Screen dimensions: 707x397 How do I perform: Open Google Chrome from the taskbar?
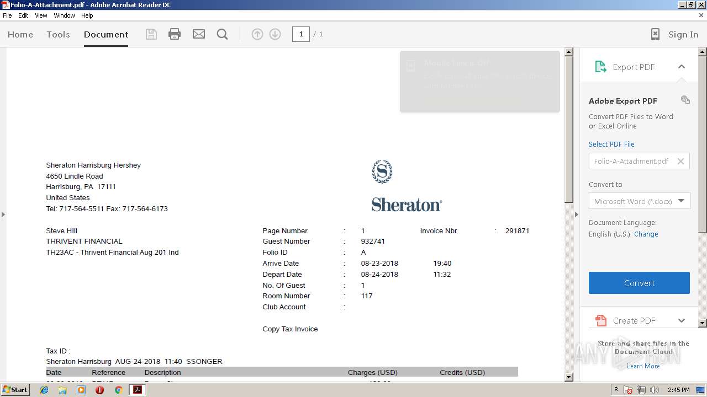(118, 390)
